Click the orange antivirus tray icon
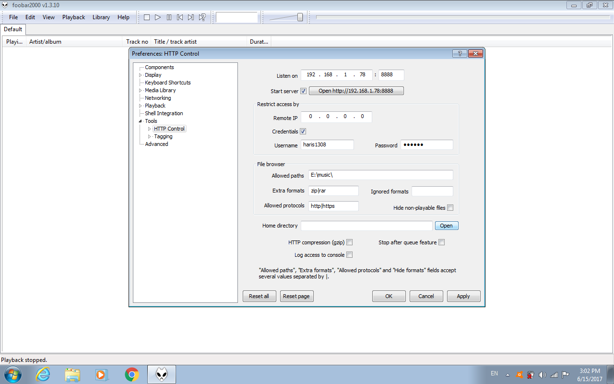This screenshot has height=384, width=614. click(x=520, y=375)
